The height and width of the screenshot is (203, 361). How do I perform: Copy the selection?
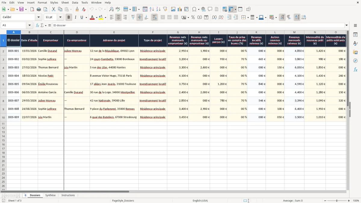tap(60, 9)
